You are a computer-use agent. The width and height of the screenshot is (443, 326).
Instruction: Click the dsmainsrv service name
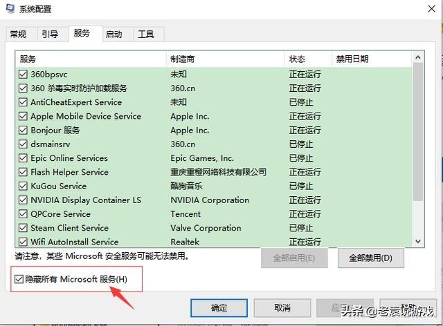[x=51, y=144]
